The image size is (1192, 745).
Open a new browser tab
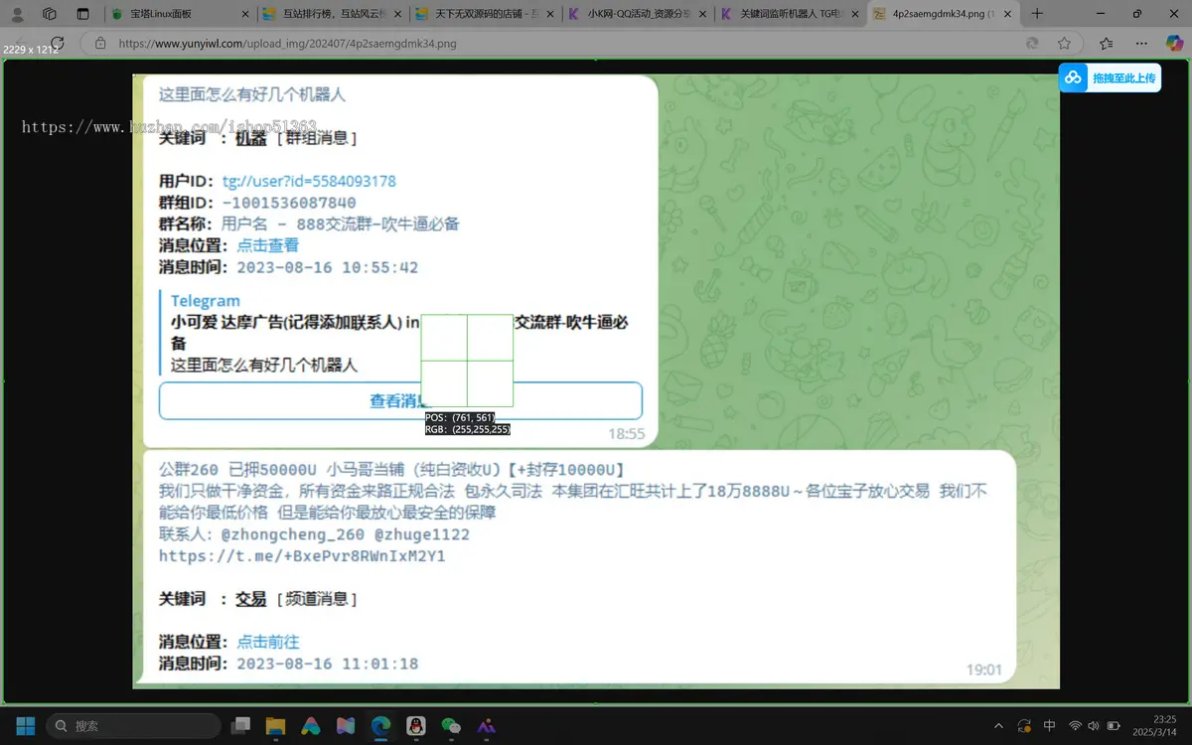tap(1037, 14)
